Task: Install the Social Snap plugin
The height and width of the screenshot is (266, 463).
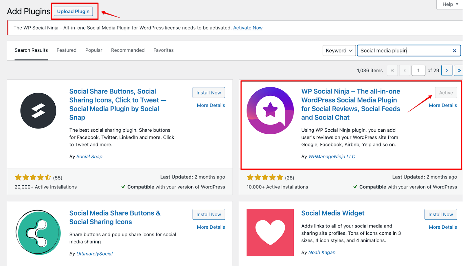Action: pyautogui.click(x=209, y=93)
